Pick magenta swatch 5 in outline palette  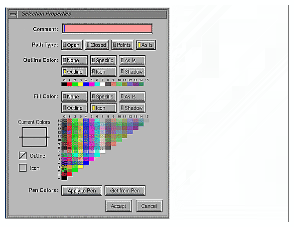pos(92,84)
